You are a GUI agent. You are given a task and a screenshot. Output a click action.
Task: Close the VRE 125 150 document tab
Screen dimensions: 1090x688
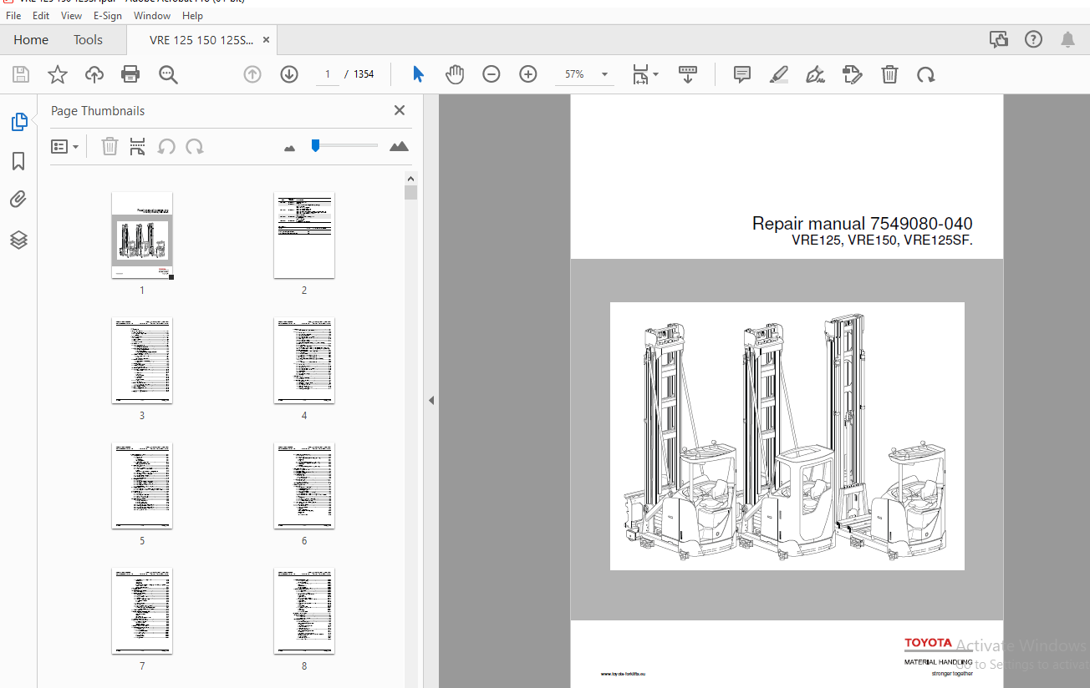266,39
